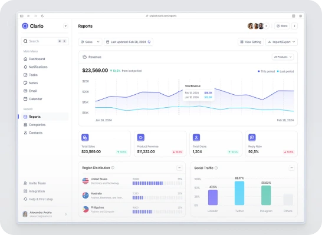Click the This period legend dot
Screen dimensions: 322x235
(258, 71)
